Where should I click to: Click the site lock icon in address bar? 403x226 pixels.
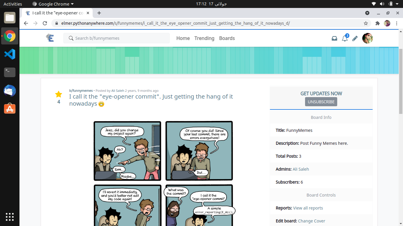tap(57, 23)
